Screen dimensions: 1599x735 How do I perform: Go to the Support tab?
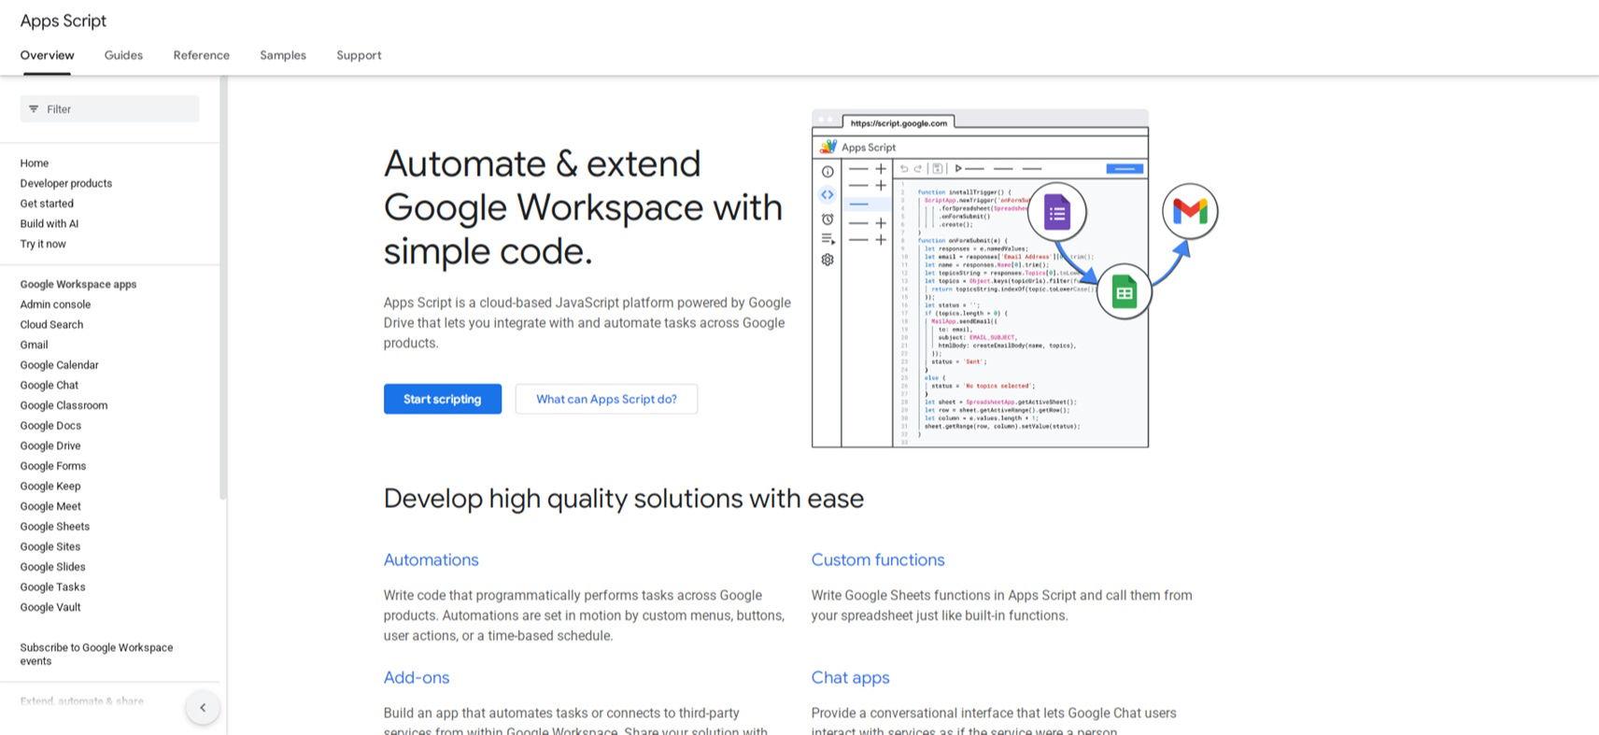tap(359, 55)
